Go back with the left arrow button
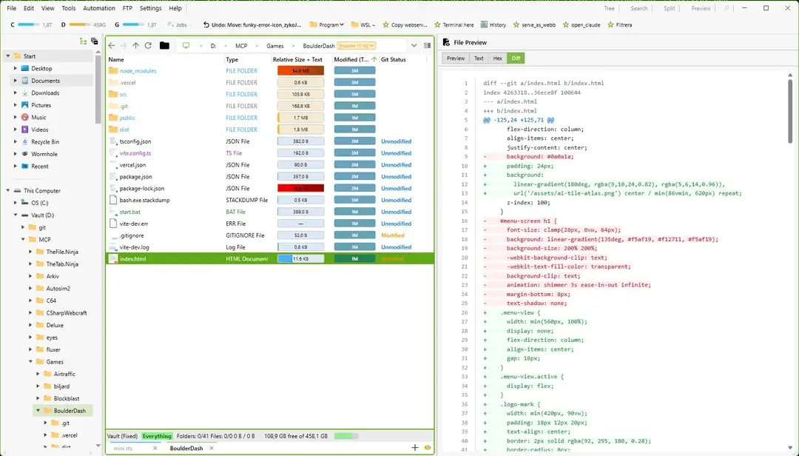799x456 pixels. (112, 45)
